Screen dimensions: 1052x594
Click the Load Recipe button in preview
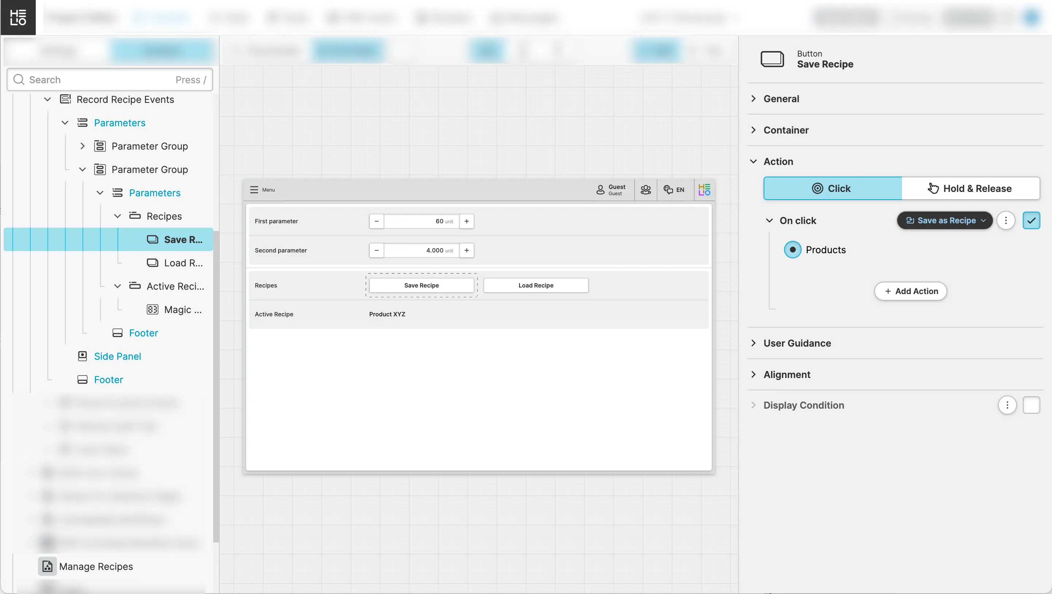click(536, 285)
